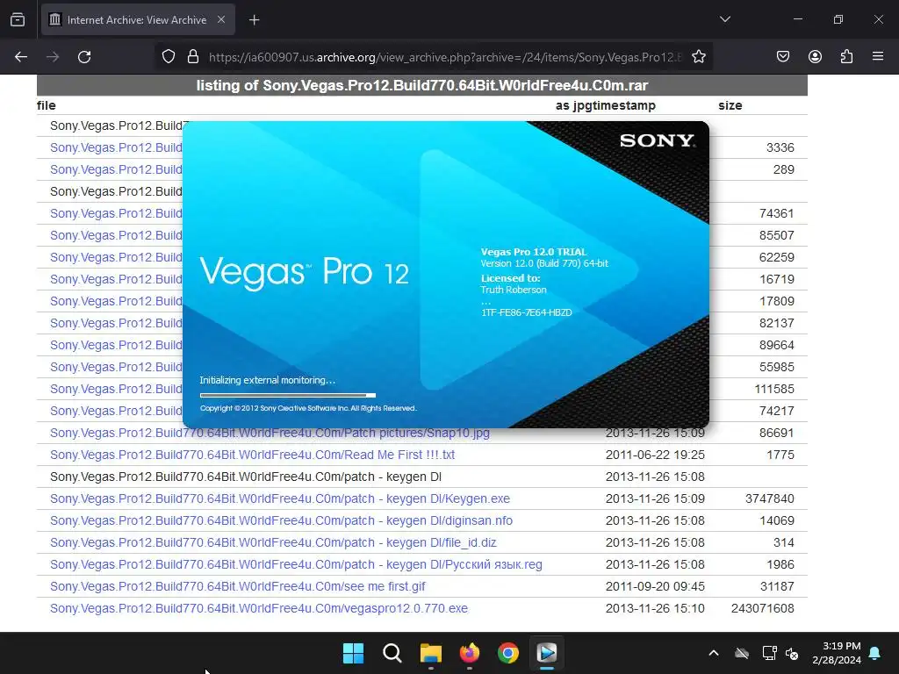Click the Sony logo on Vegas splash

point(657,141)
